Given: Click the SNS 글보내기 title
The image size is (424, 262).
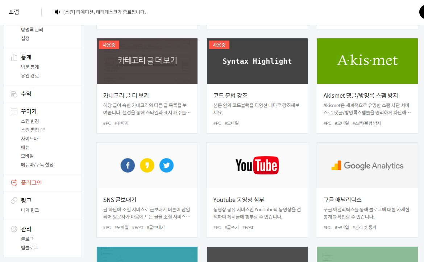Looking at the screenshot, I should [x=120, y=200].
